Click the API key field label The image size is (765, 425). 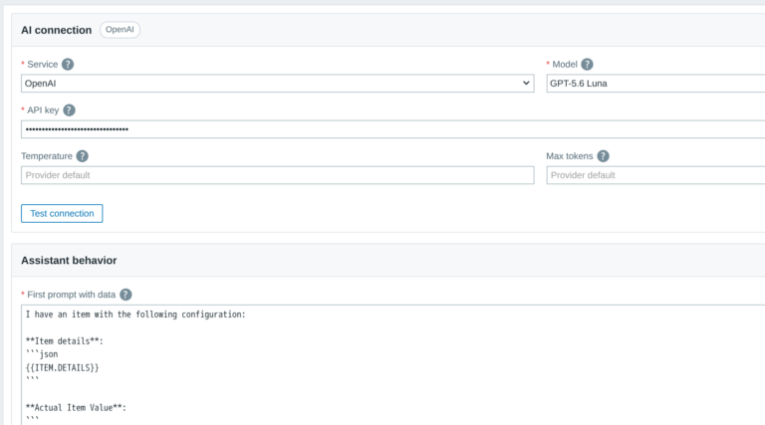43,110
